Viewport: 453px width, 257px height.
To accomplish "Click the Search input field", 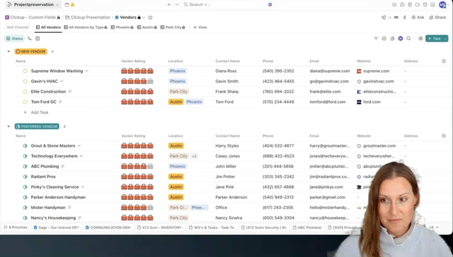I will (225, 5).
